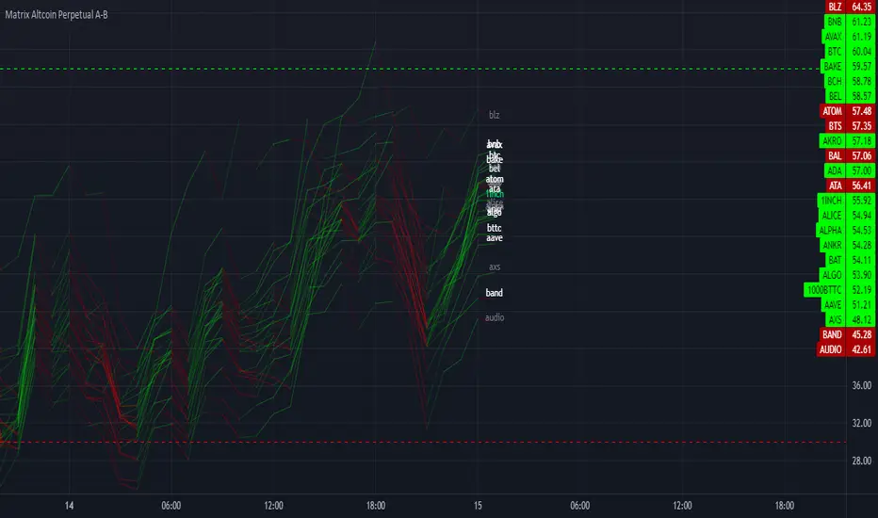The width and height of the screenshot is (878, 518).
Task: Click the Matrix Altcoin Perpetual A-B indicator title
Action: point(56,15)
